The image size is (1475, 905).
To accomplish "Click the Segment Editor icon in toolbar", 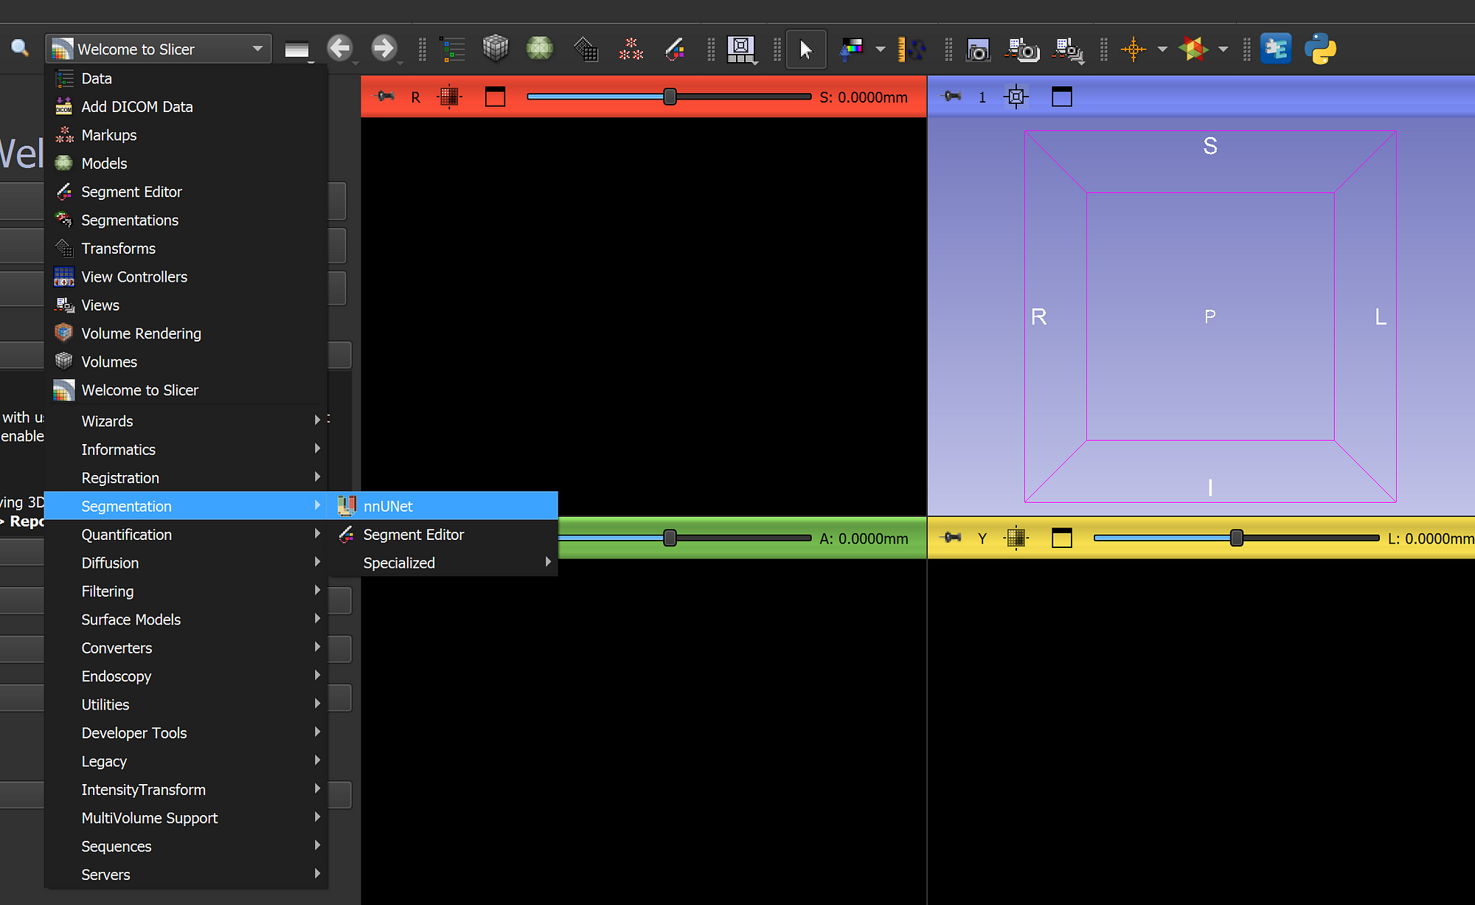I will point(674,49).
